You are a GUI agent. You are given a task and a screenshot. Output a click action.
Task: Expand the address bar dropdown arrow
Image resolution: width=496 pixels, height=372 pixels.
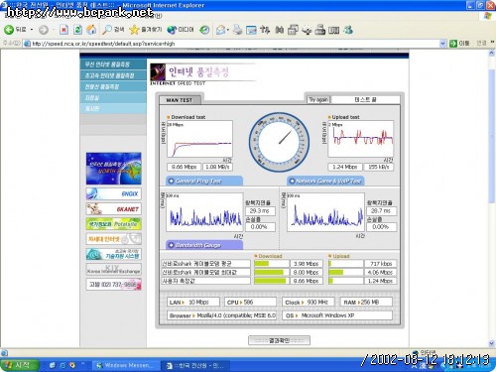pos(442,44)
